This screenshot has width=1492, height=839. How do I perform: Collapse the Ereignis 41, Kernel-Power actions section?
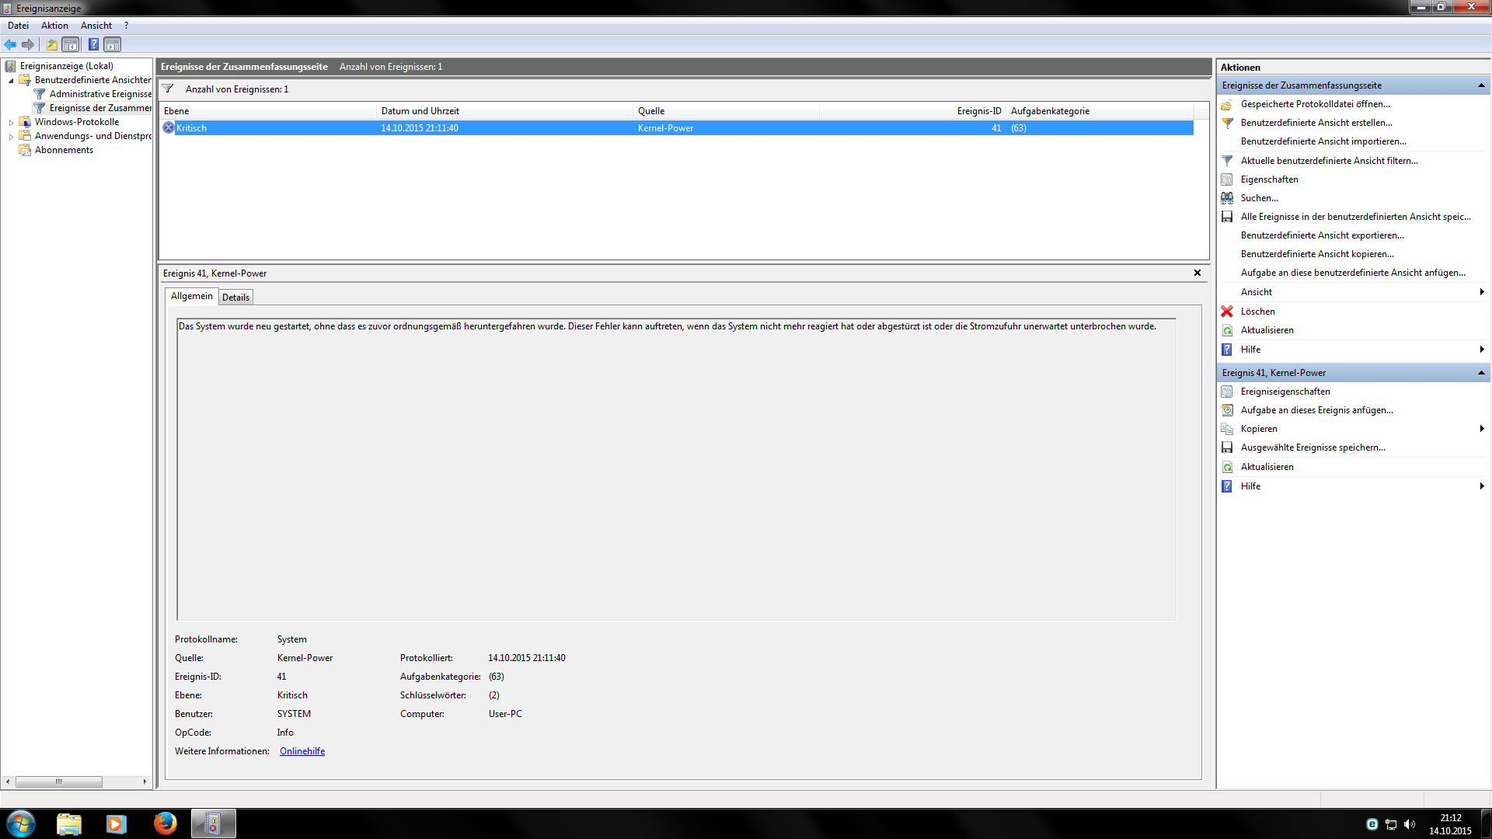click(x=1481, y=373)
